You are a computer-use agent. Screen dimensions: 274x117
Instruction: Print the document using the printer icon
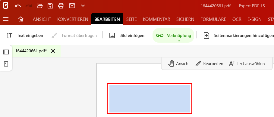pos(61,6)
